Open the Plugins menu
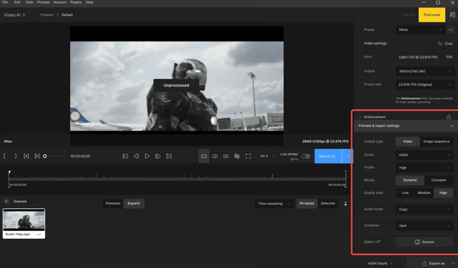The width and height of the screenshot is (458, 268). click(76, 2)
